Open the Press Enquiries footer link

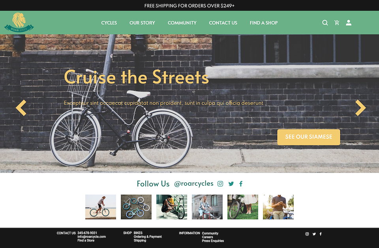[x=213, y=241]
